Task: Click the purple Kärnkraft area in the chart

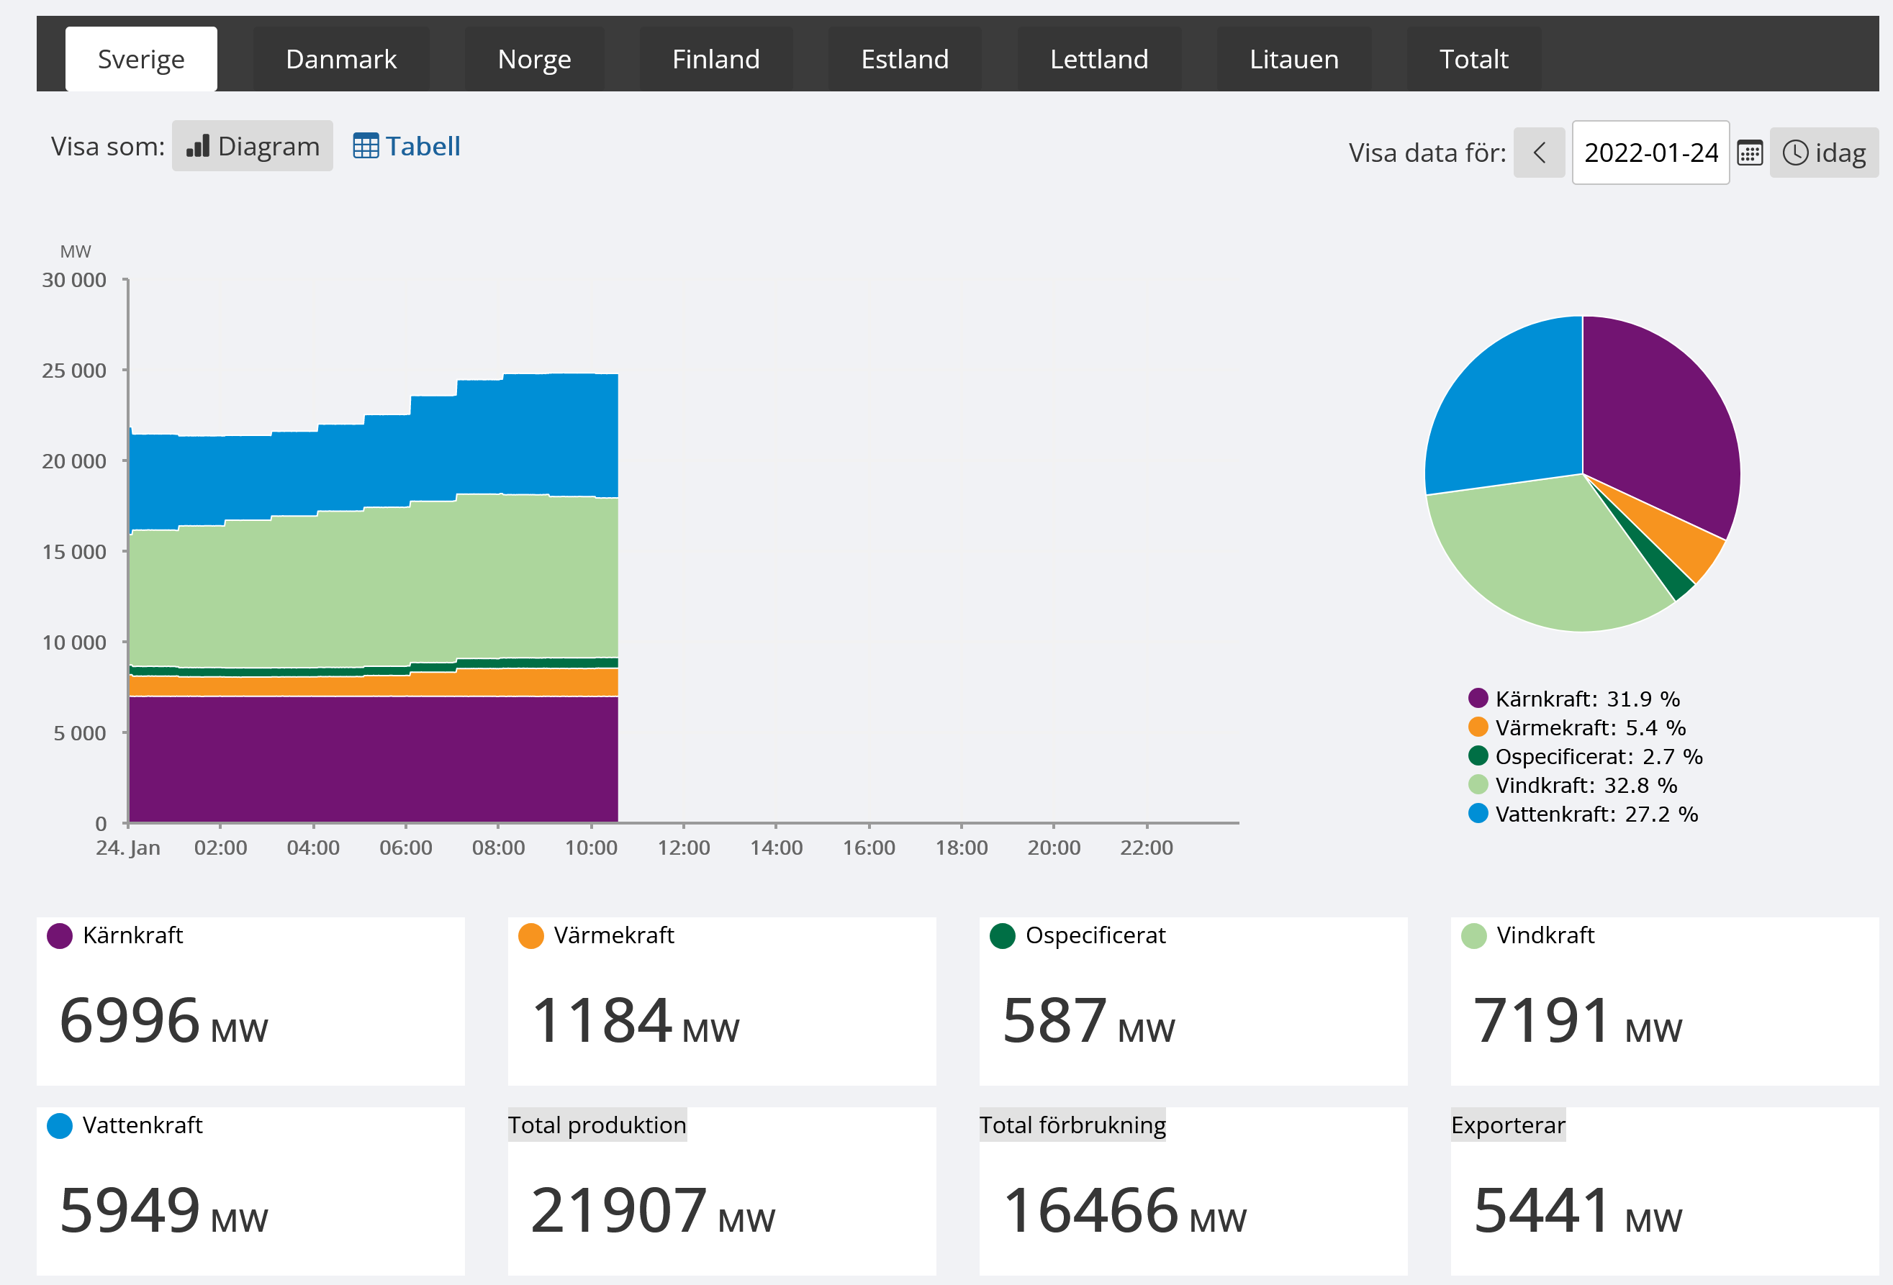Action: [x=373, y=759]
